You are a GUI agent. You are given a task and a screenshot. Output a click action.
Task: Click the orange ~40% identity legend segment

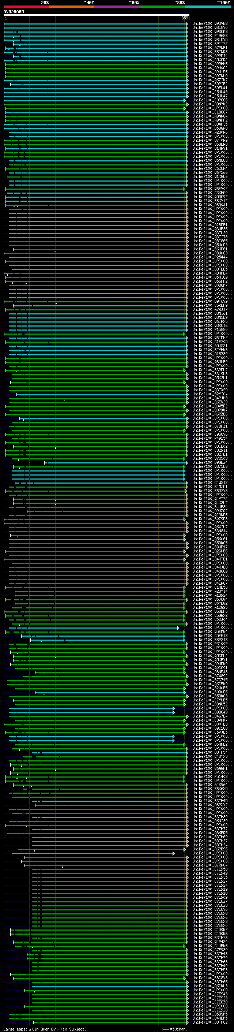tap(72, 7)
